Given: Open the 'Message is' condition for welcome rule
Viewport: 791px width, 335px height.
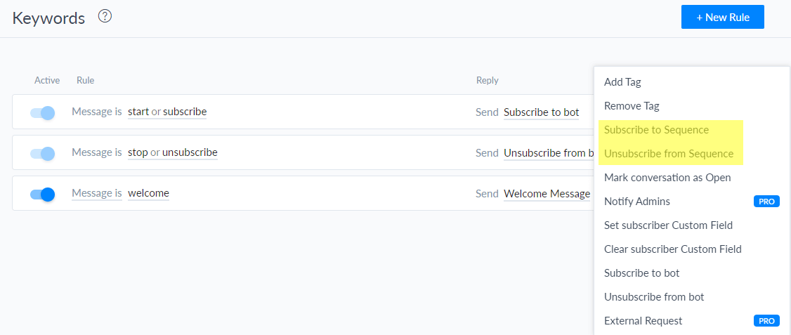Looking at the screenshot, I should pos(96,193).
